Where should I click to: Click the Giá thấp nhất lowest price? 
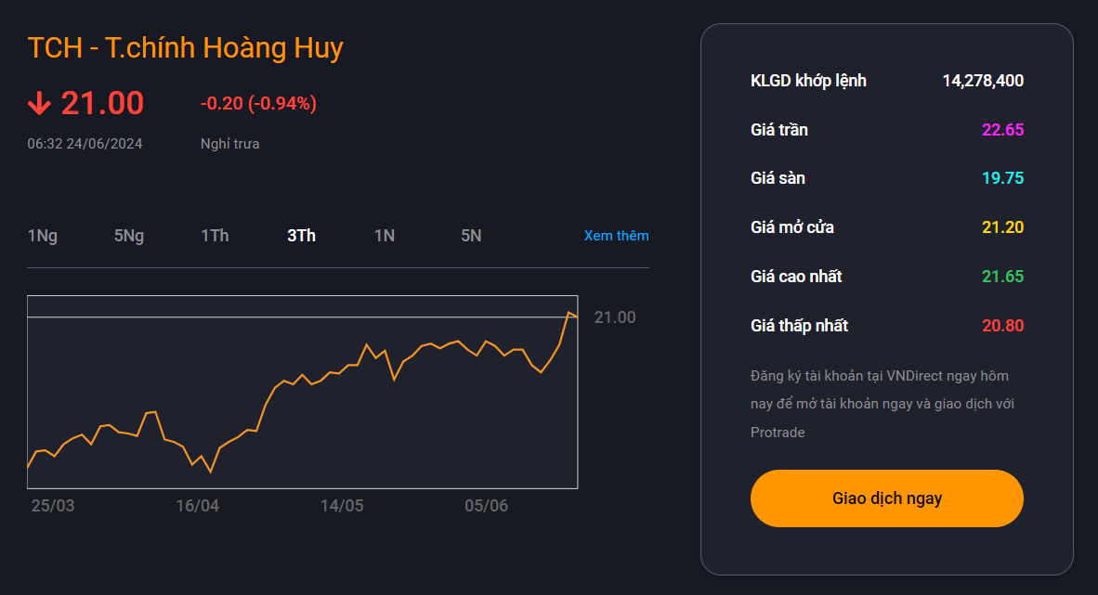[1002, 325]
